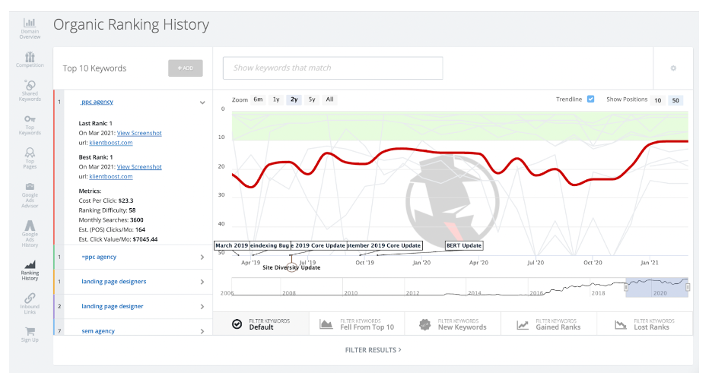Select the Gained Ranks filter tab
712x382 pixels.
click(549, 324)
